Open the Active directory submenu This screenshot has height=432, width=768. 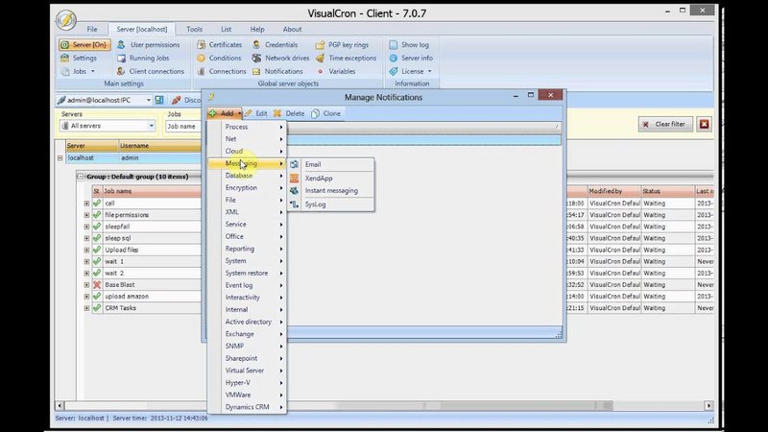[x=248, y=322]
